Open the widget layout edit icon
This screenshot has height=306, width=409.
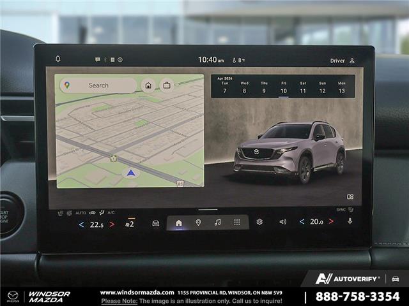tap(350, 197)
